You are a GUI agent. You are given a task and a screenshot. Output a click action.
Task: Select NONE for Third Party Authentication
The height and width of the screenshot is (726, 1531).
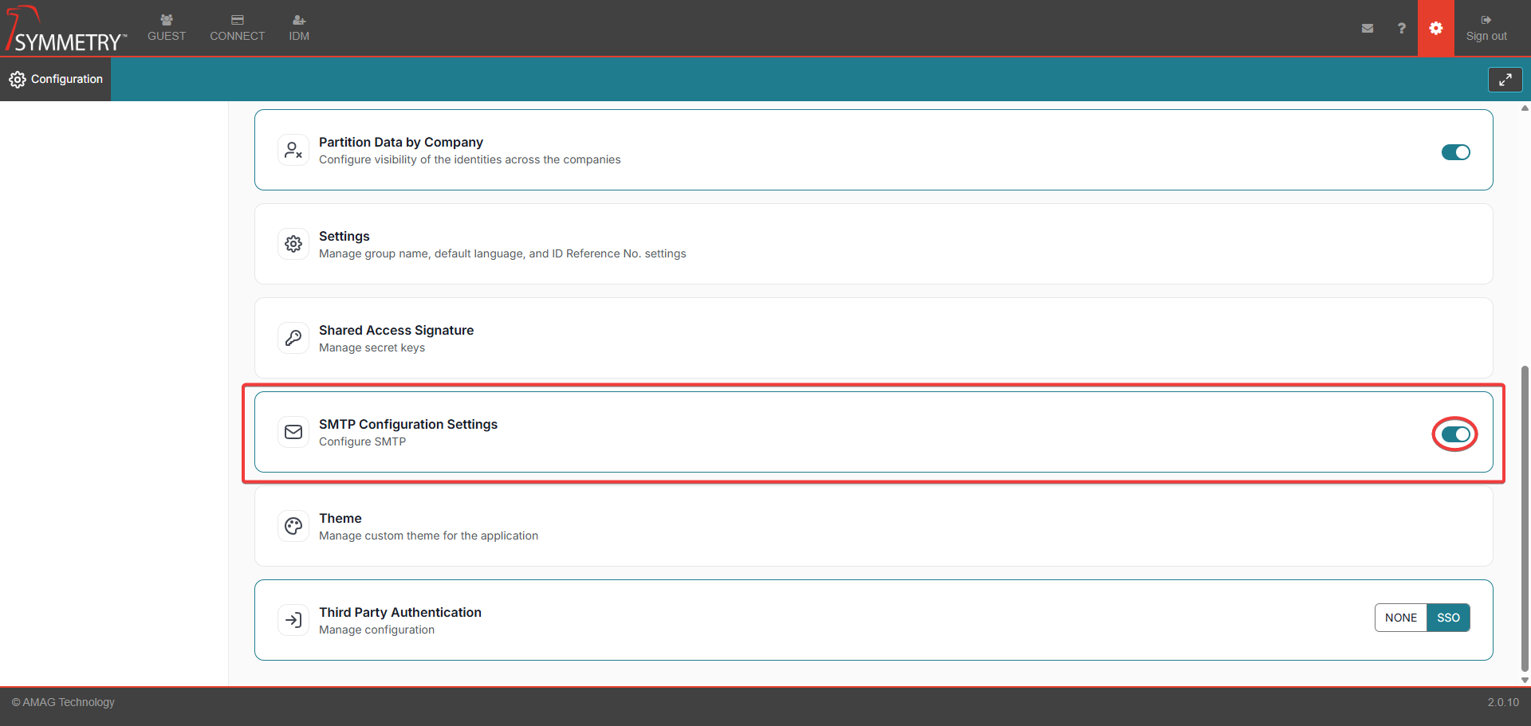pos(1400,618)
